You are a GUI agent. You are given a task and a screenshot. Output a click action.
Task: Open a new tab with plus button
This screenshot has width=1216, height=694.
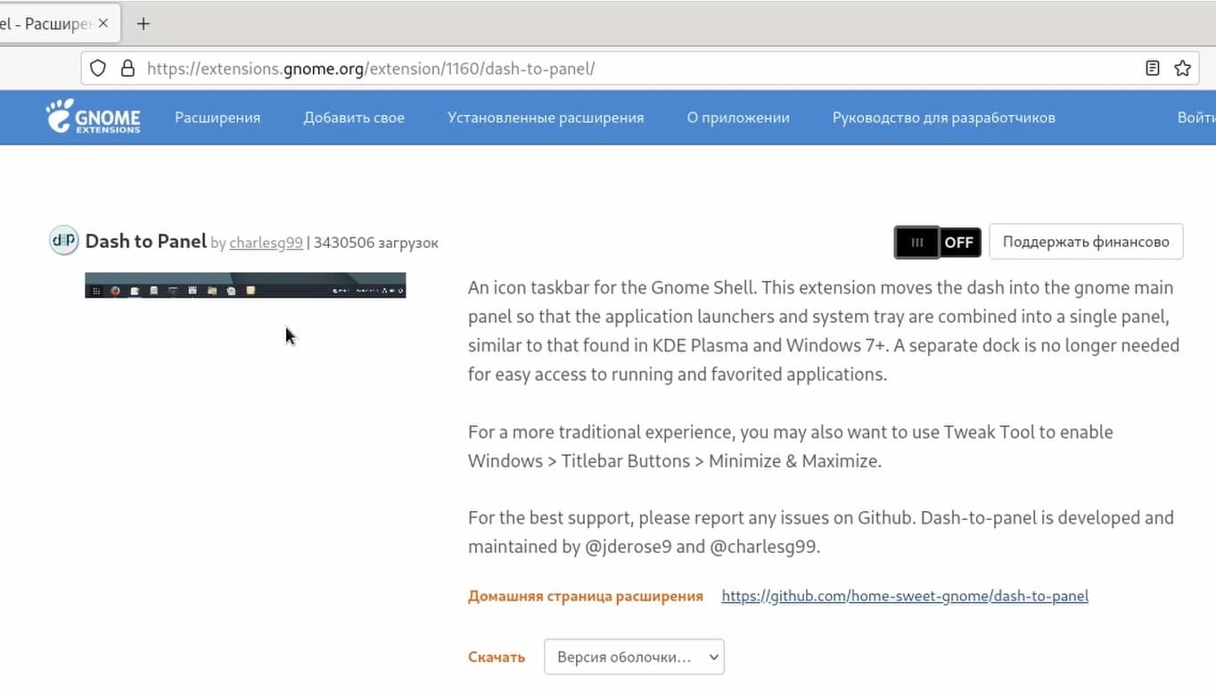(143, 24)
